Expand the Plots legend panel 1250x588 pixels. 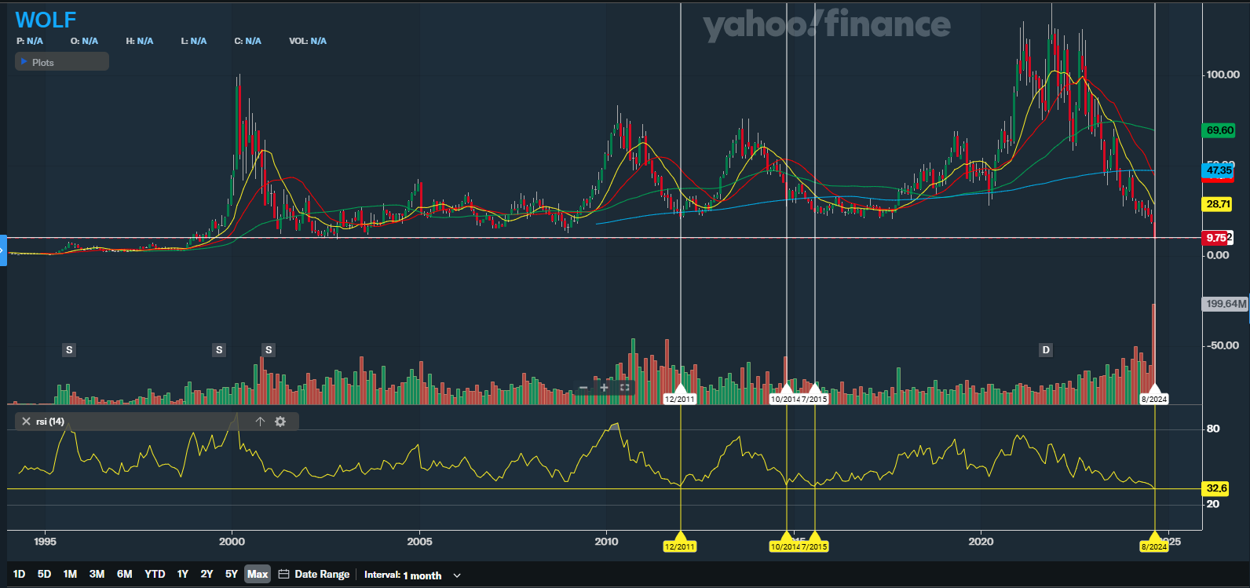(x=61, y=62)
